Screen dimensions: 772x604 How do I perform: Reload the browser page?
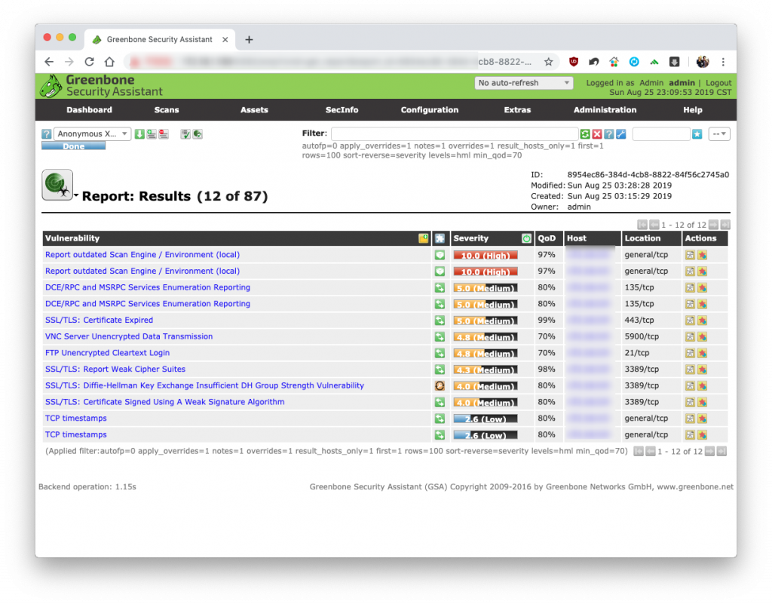coord(89,62)
